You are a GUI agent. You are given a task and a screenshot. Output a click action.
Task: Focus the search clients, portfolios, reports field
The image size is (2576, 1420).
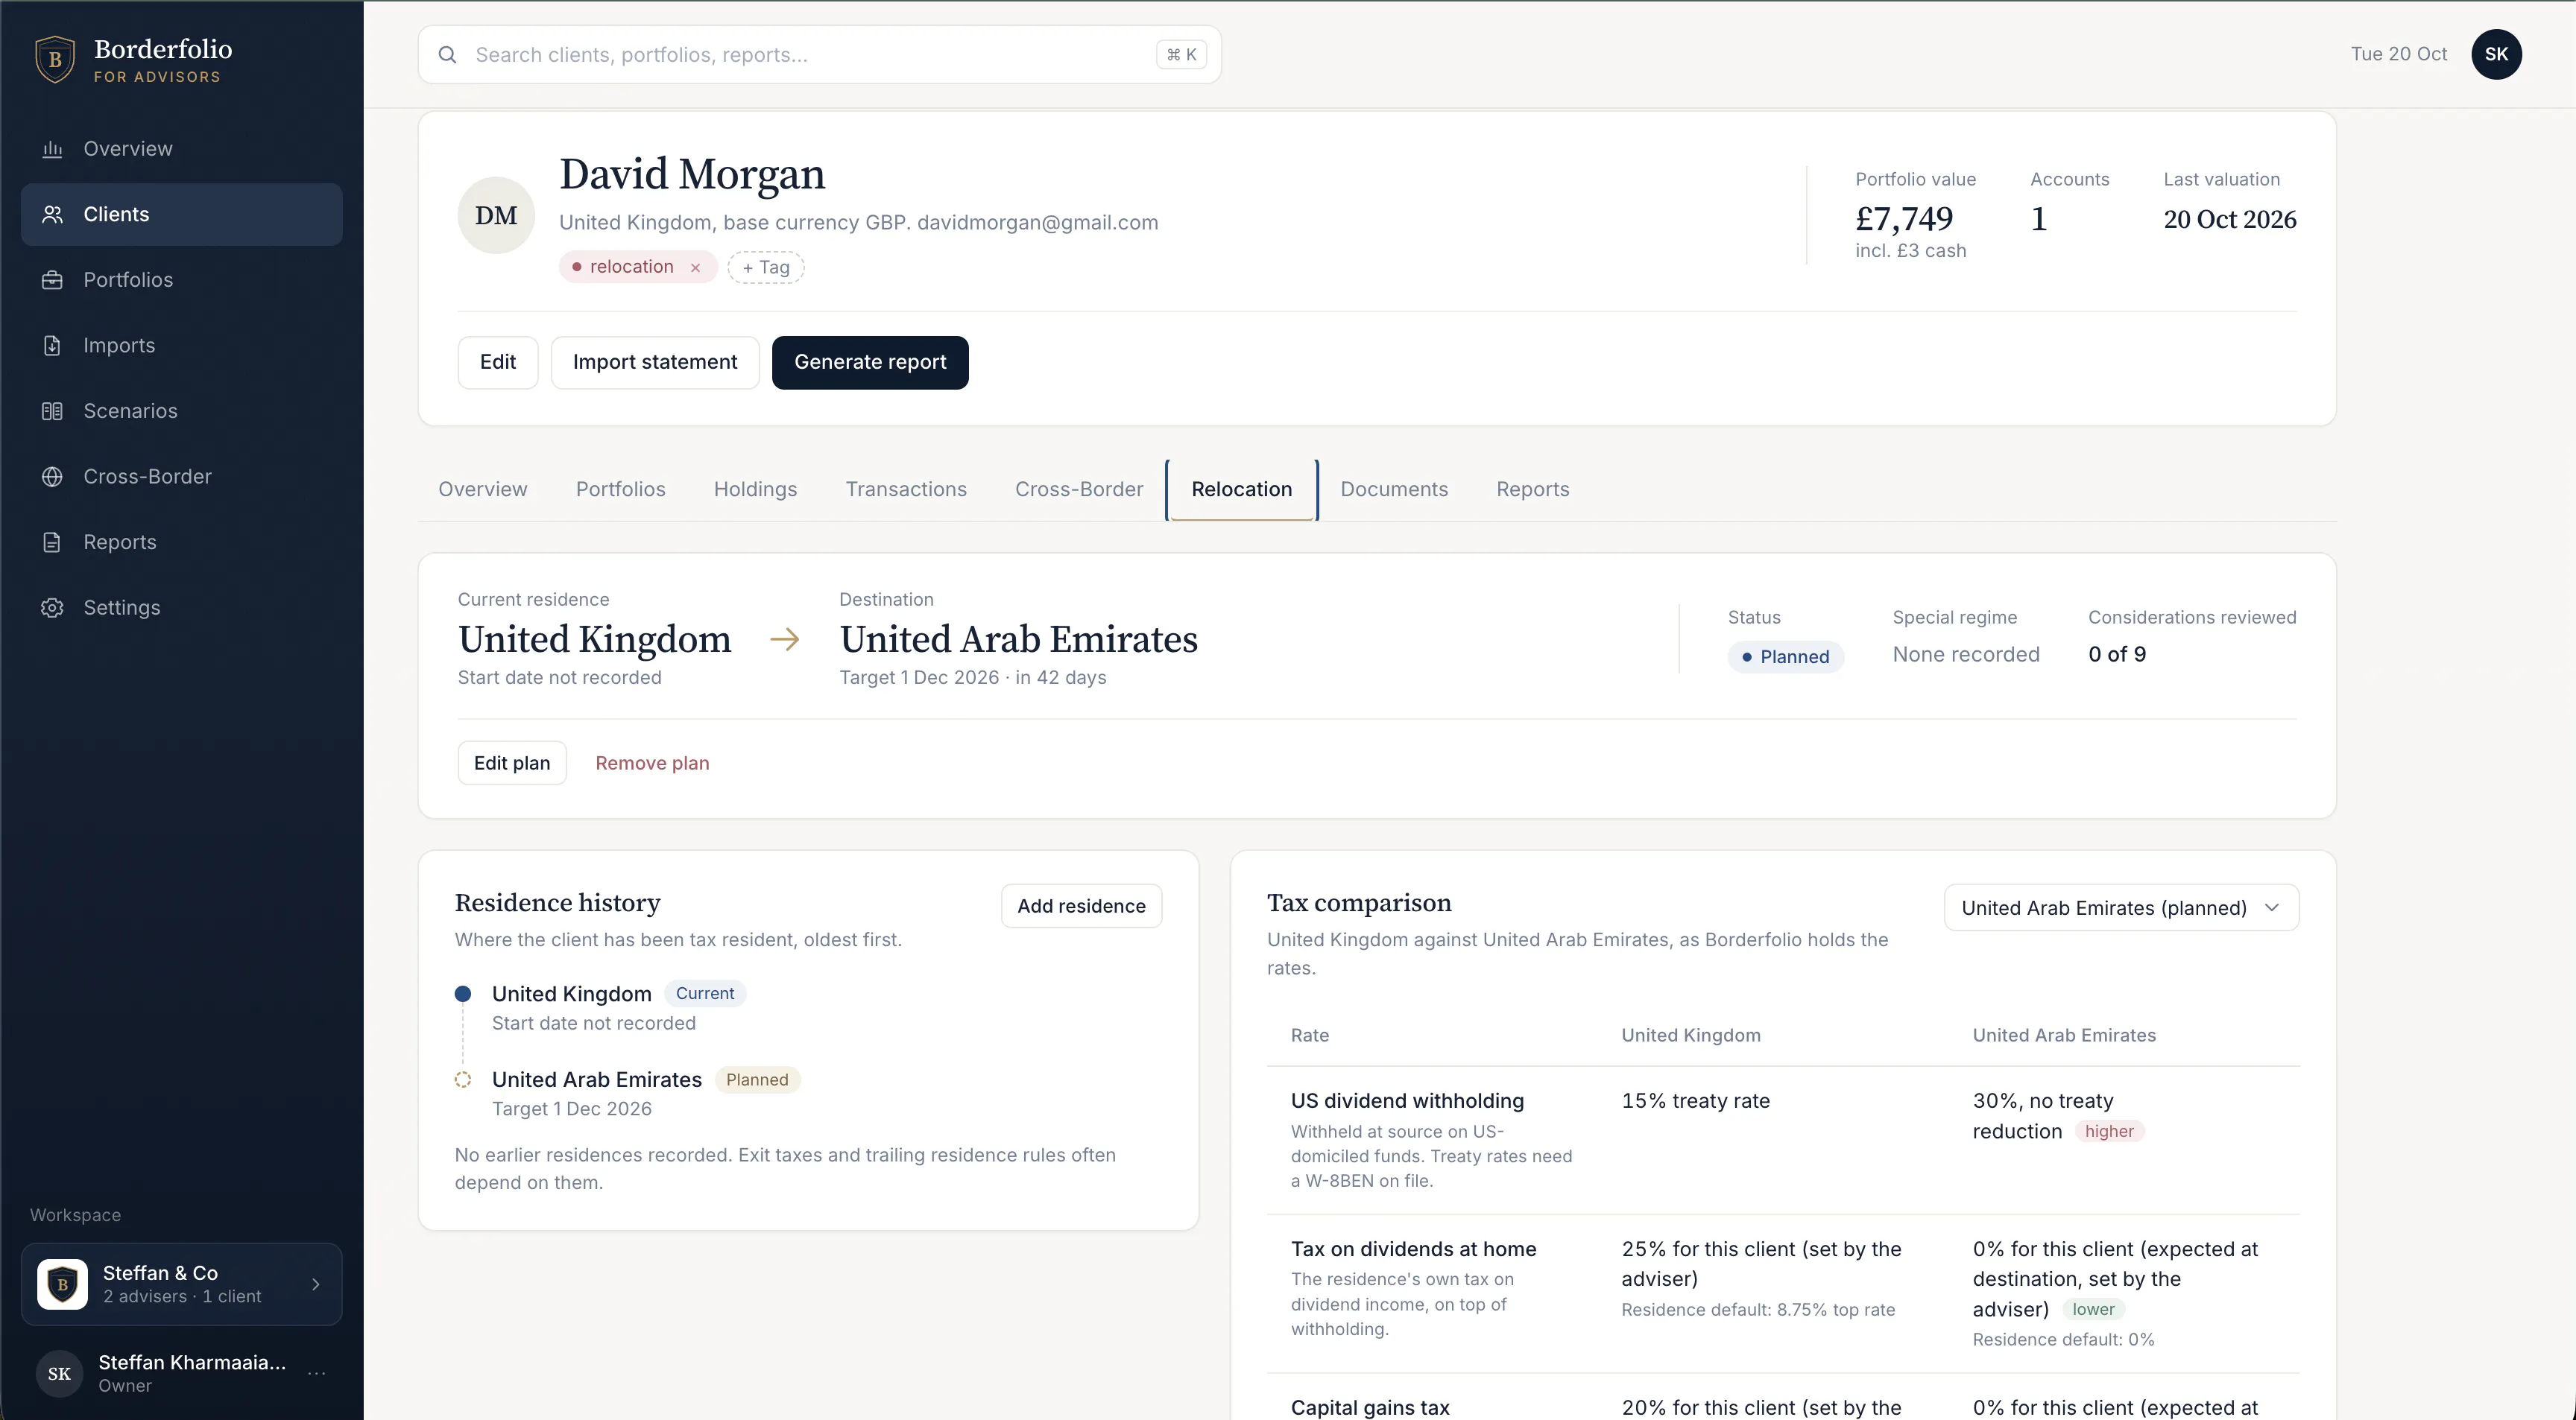[819, 55]
